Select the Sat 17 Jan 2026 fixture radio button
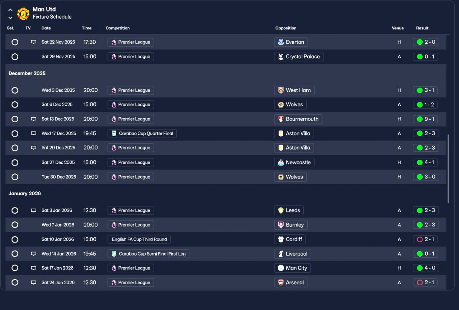The height and width of the screenshot is (310, 459). [15, 268]
